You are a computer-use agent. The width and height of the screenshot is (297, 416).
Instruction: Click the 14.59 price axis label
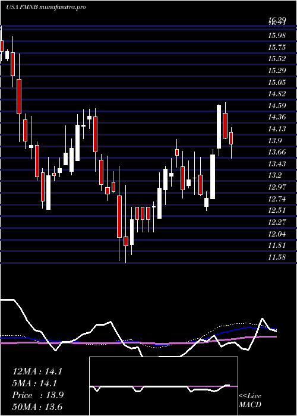tap(277, 106)
